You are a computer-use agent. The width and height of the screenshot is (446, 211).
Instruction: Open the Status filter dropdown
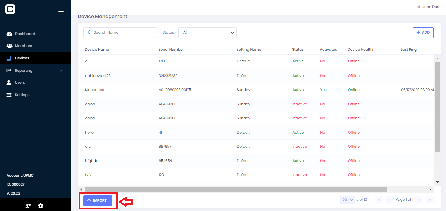pos(207,33)
